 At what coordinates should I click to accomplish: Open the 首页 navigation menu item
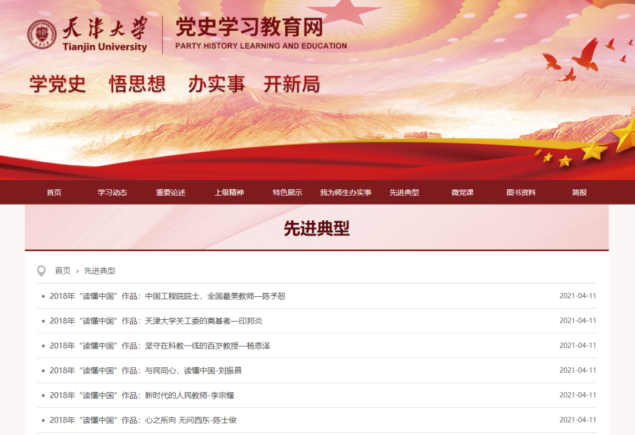coord(54,193)
